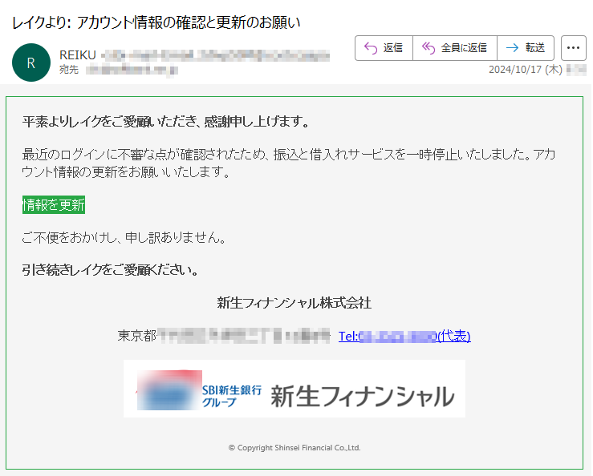Click the green 情報を更新 link
The image size is (593, 476).
[x=54, y=205]
